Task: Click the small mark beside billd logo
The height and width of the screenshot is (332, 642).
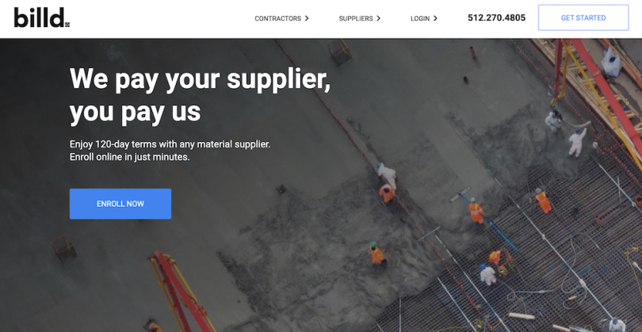Action: [x=67, y=25]
